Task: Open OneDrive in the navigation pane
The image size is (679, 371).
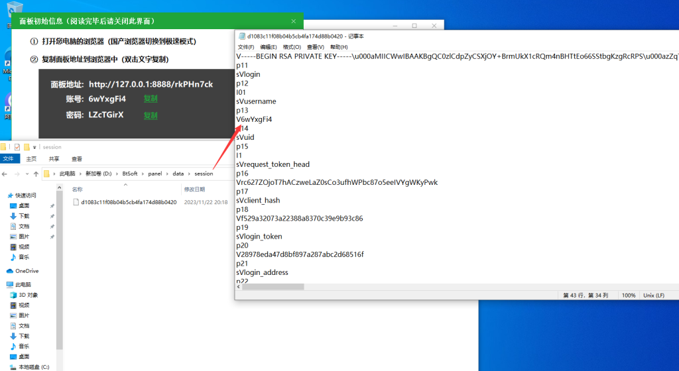Action: (x=27, y=271)
